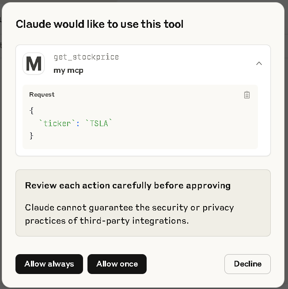Click the colon after `ticker` in the JSON
The image size is (288, 289).
(78, 124)
